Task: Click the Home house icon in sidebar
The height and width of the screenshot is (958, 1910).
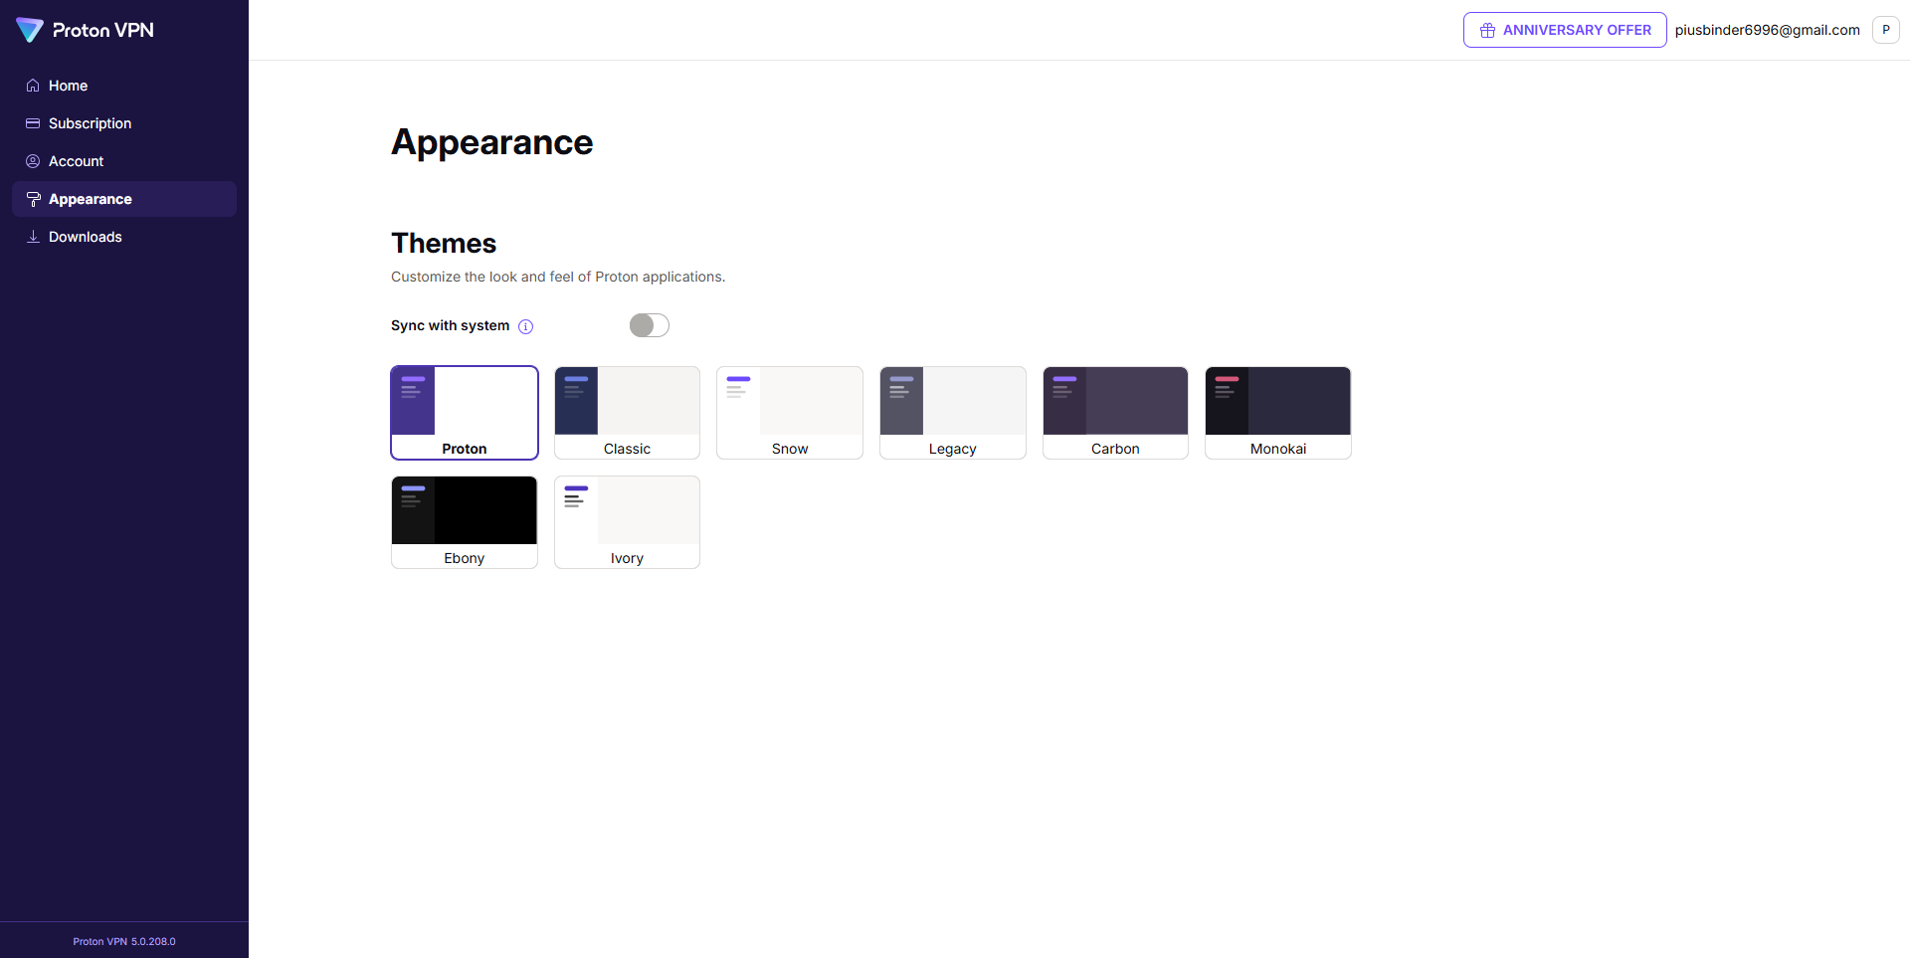Action: 33,86
